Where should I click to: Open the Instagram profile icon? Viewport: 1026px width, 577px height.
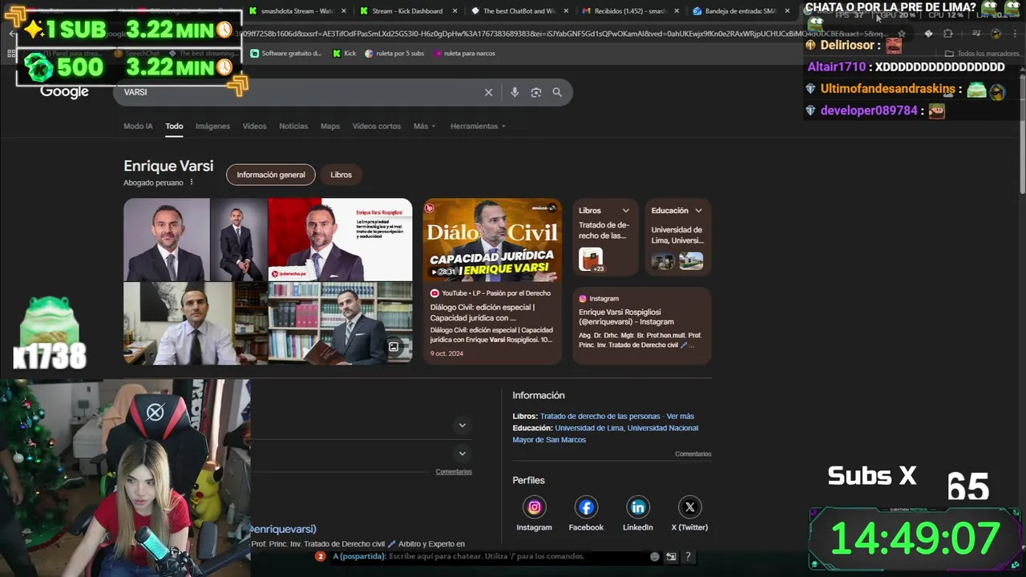tap(534, 507)
